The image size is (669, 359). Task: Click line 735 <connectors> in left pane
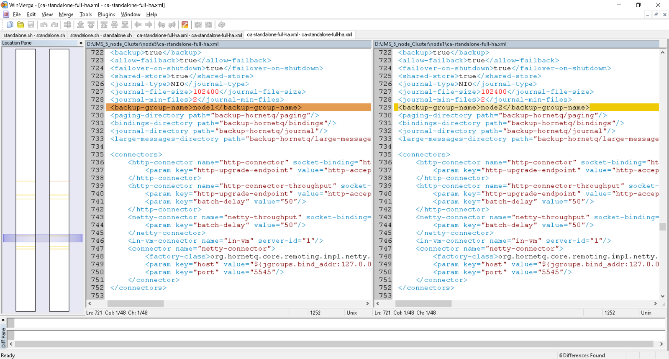click(136, 155)
